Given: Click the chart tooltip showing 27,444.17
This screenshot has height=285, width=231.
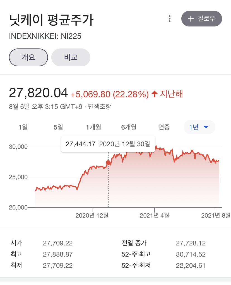Looking at the screenshot, I should (x=108, y=144).
